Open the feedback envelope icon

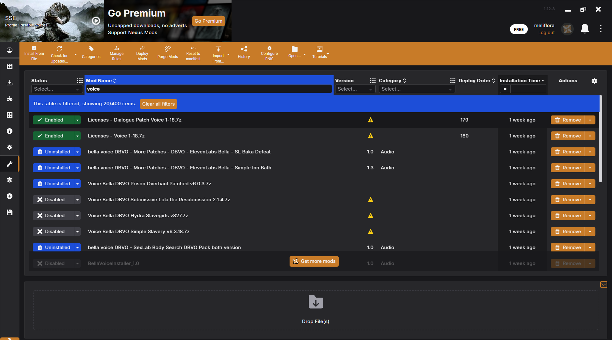[x=604, y=285]
